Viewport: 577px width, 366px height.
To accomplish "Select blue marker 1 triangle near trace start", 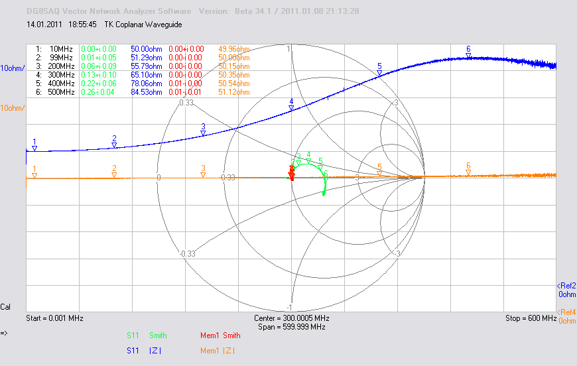I will click(x=34, y=149).
